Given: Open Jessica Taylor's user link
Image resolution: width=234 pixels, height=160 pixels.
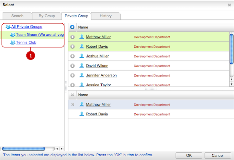Looking at the screenshot, I should tap(98, 85).
